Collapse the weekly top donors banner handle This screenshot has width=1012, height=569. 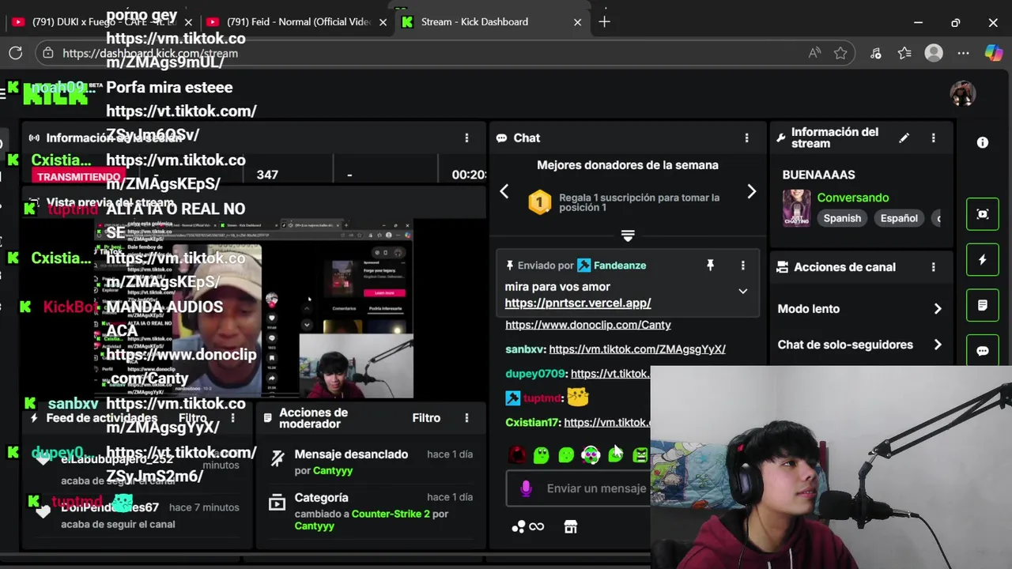coord(628,236)
